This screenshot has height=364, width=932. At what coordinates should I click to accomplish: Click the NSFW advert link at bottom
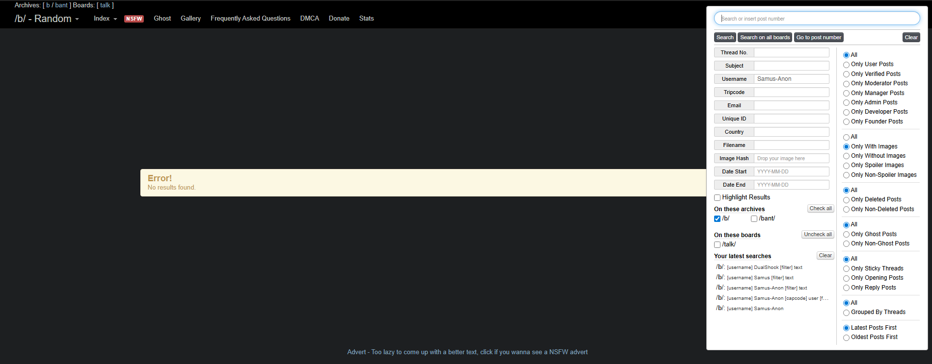pos(467,352)
